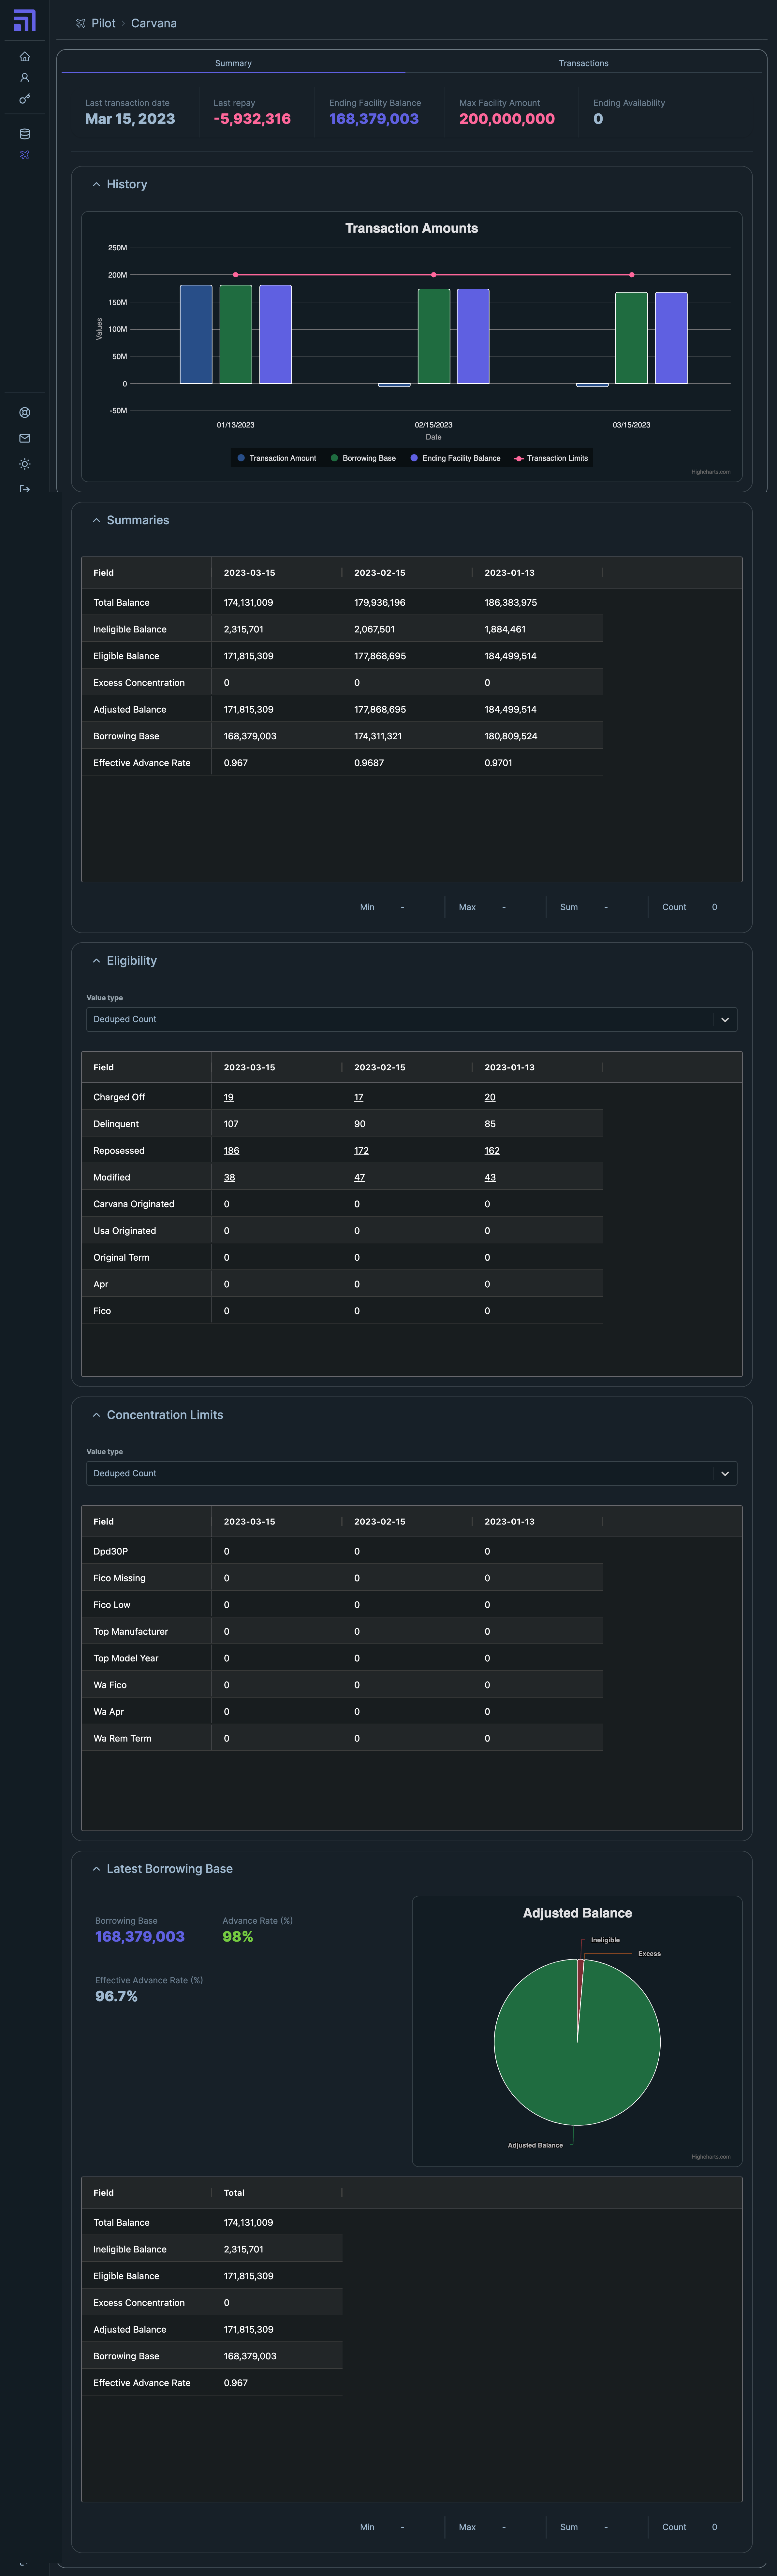
Task: Open the Charged Off count link showing 19
Action: pos(228,1097)
